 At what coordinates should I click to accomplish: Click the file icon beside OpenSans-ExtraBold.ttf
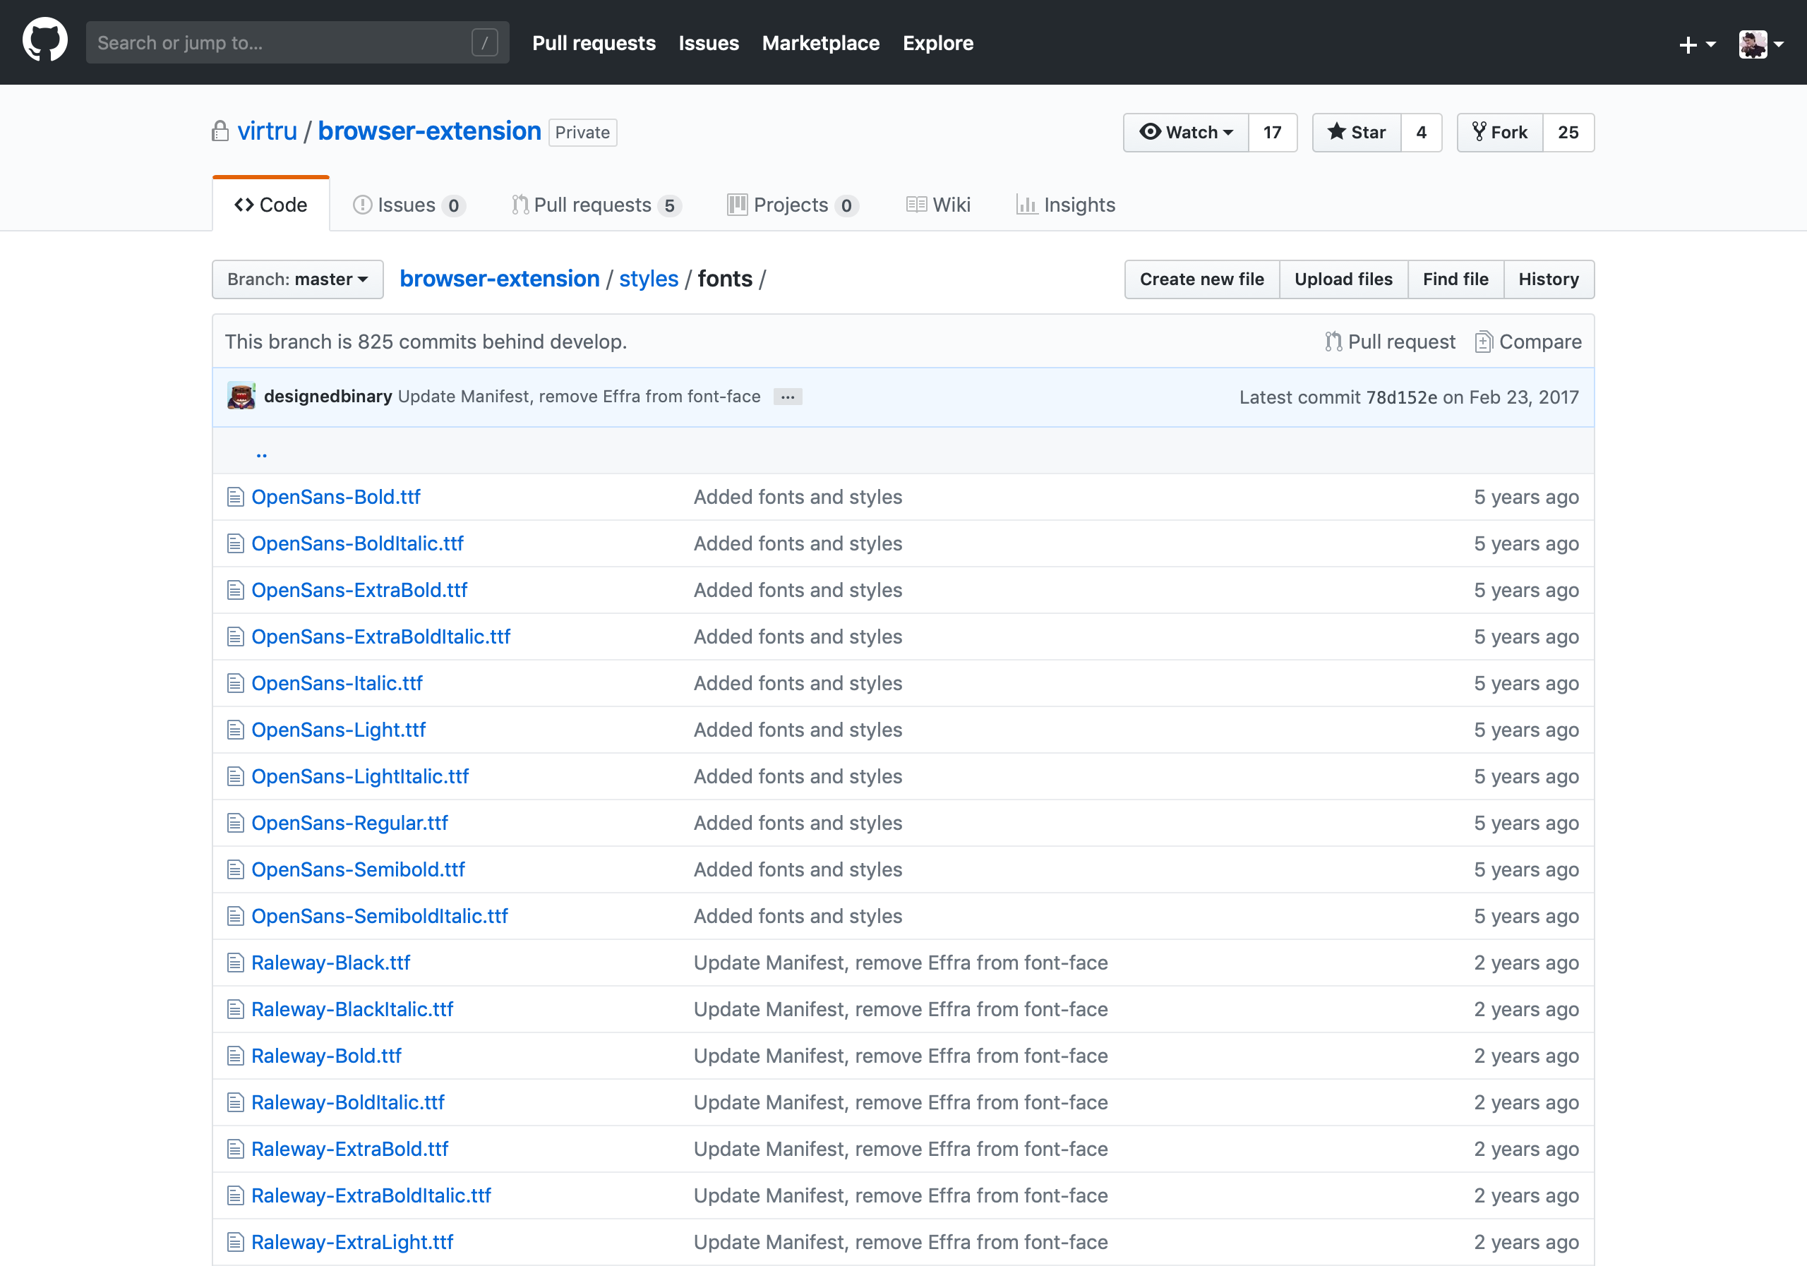(x=235, y=590)
